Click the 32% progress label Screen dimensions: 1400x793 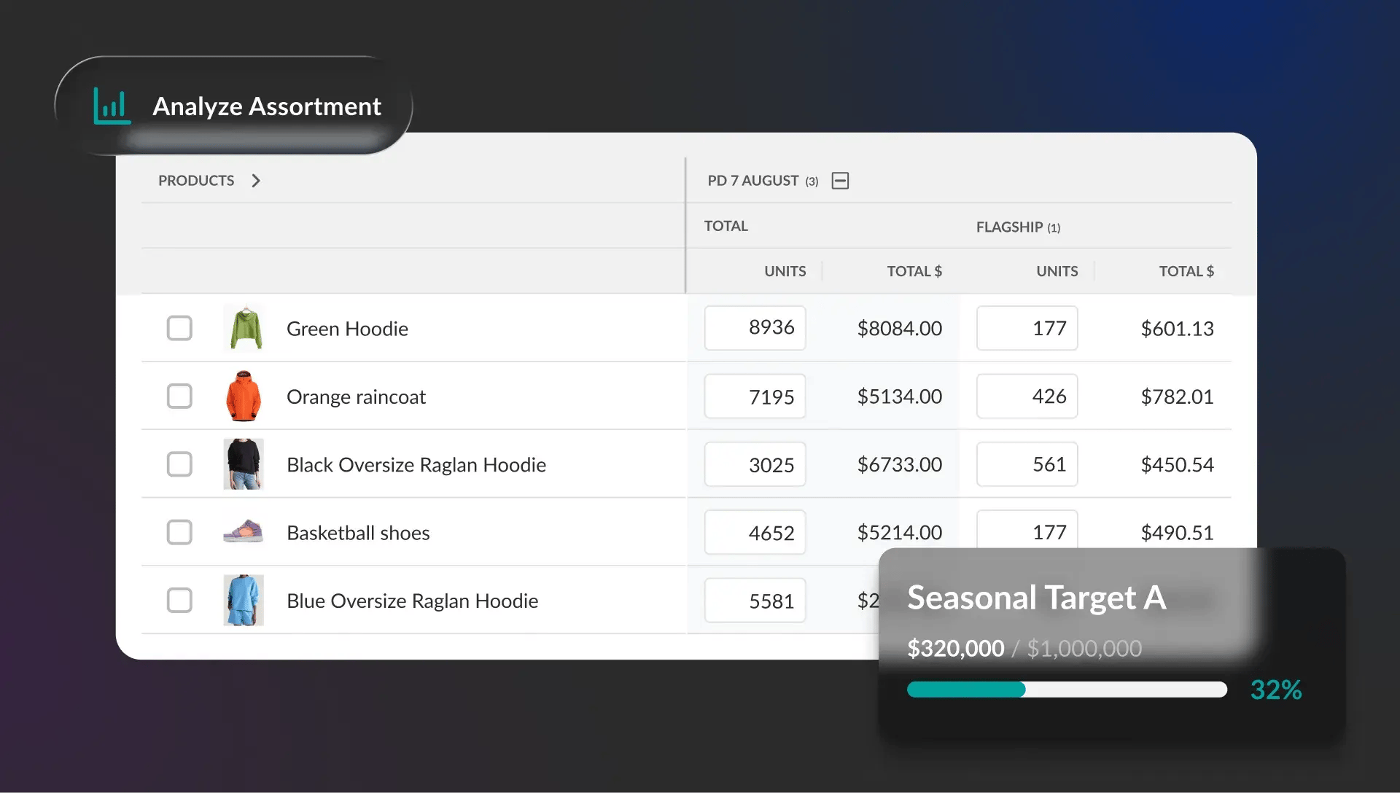tap(1276, 690)
